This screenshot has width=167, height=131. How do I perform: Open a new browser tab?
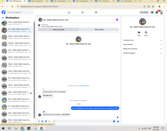pyautogui.click(x=140, y=1)
